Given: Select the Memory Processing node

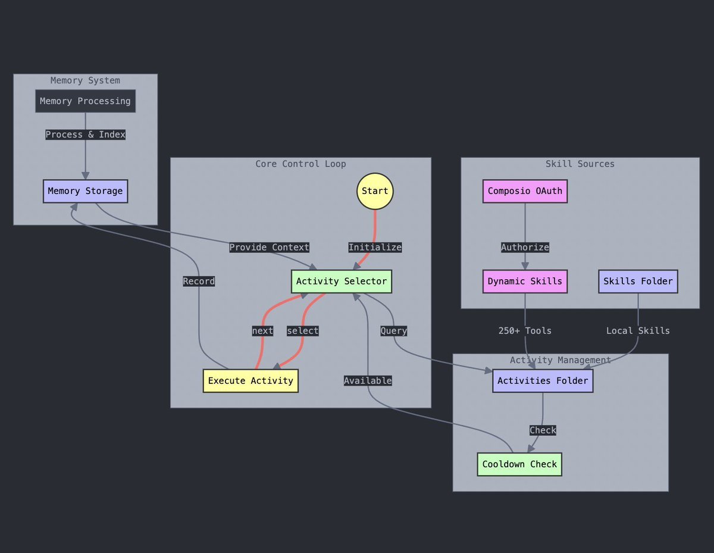Looking at the screenshot, I should coord(85,101).
